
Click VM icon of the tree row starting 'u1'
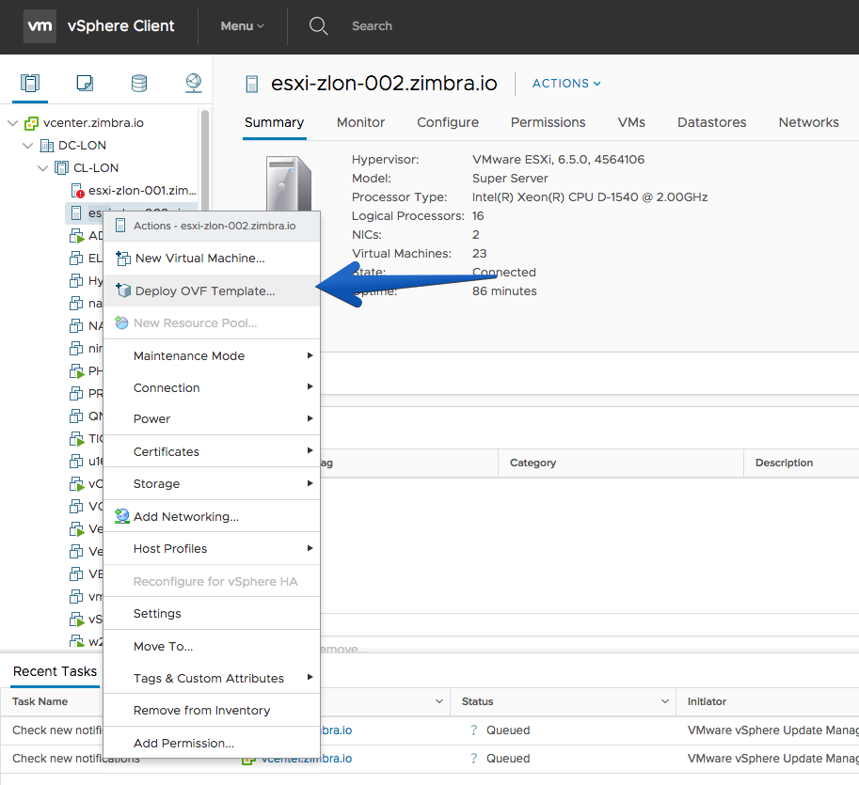(x=76, y=462)
